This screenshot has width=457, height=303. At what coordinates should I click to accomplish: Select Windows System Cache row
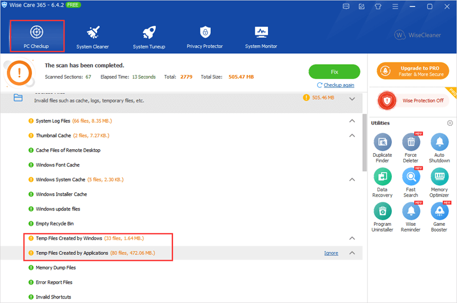[x=181, y=180]
